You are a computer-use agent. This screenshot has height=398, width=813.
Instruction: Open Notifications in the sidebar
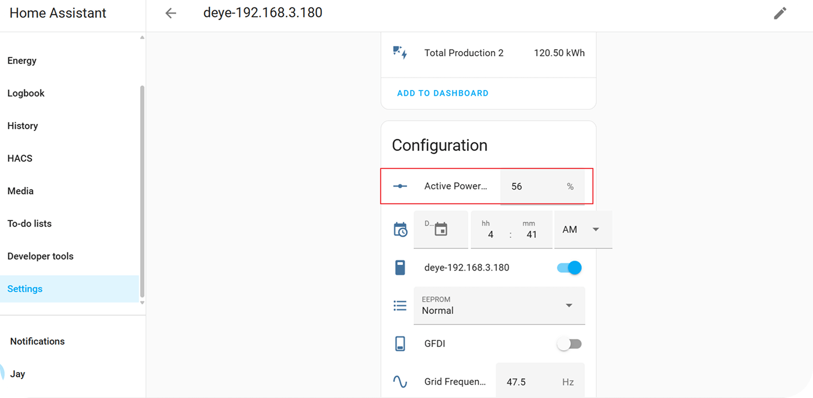(x=38, y=341)
